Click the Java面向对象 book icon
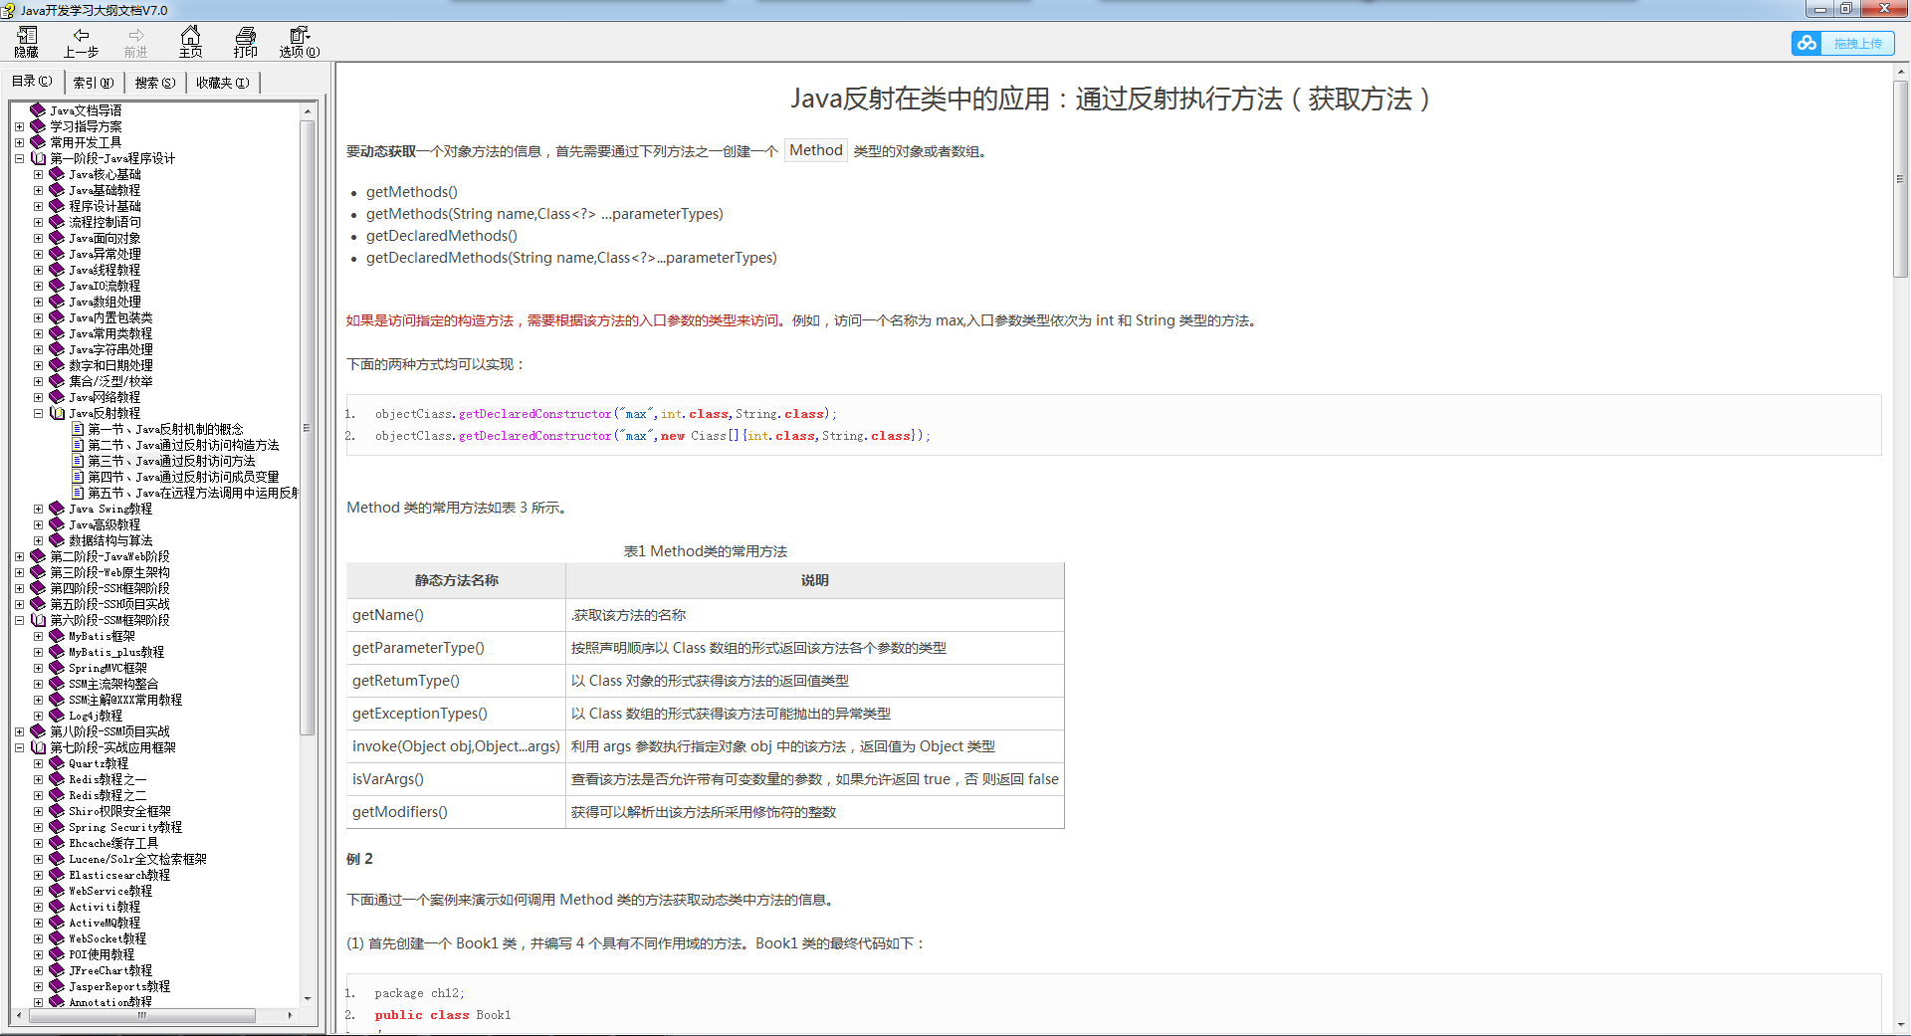The image size is (1911, 1036). tap(57, 238)
